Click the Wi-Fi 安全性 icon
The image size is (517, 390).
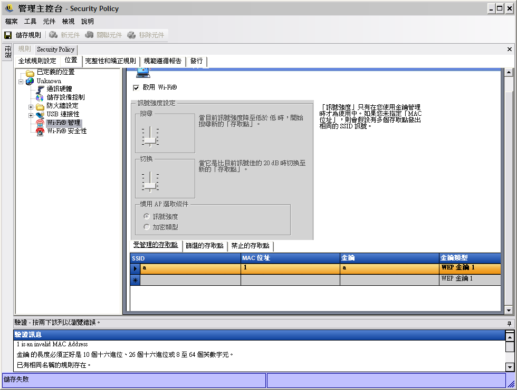coord(40,132)
